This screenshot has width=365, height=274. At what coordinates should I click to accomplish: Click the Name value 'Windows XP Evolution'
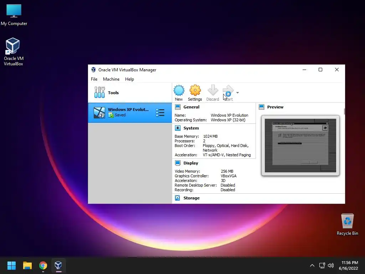pyautogui.click(x=229, y=115)
